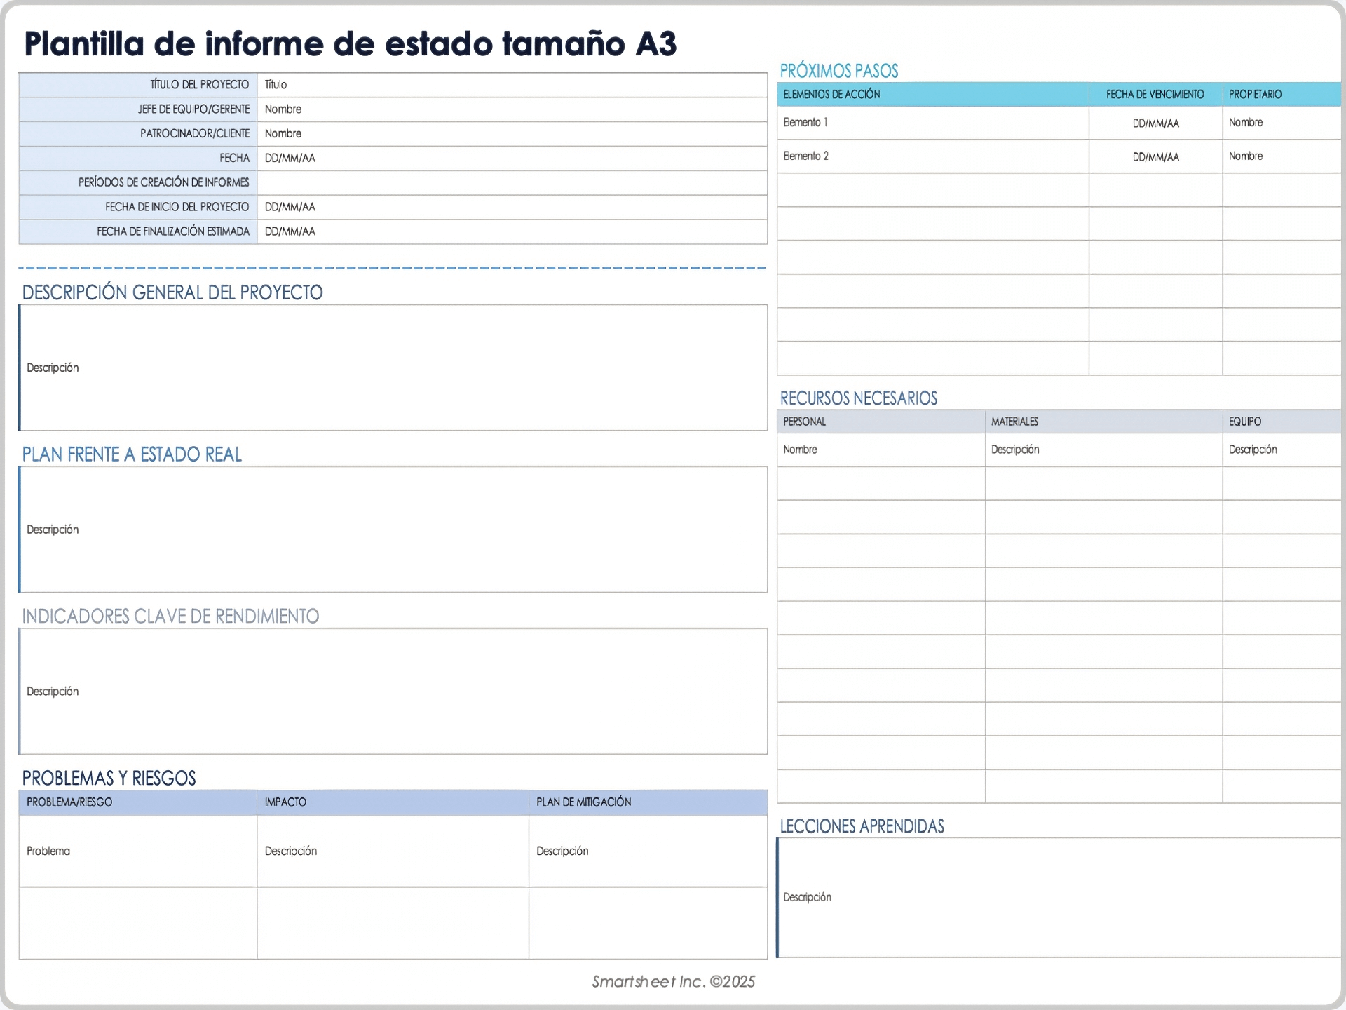Screen dimensions: 1346x1010
Task: Click the Título field next to TÍTULO DEL PROYECTO
Action: click(512, 84)
